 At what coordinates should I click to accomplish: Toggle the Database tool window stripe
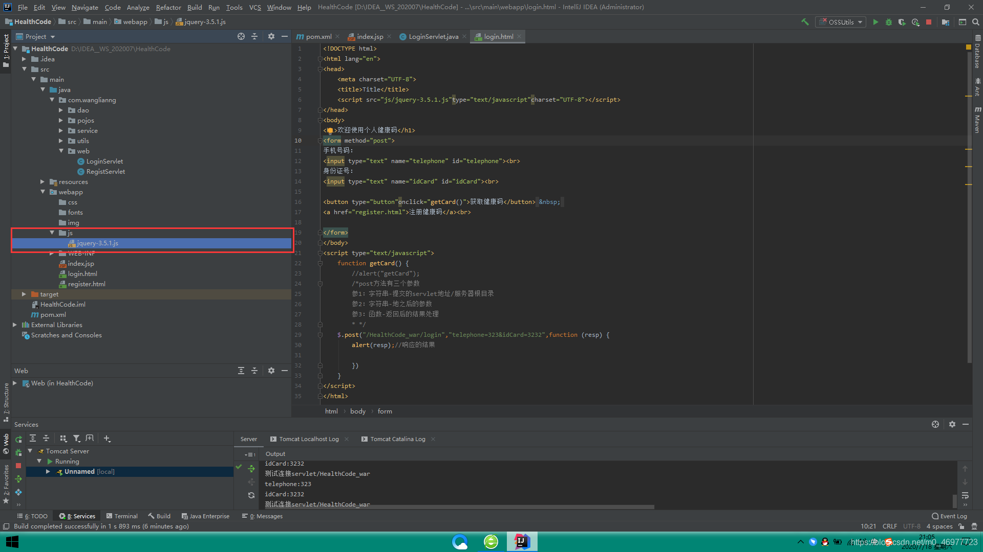click(977, 52)
